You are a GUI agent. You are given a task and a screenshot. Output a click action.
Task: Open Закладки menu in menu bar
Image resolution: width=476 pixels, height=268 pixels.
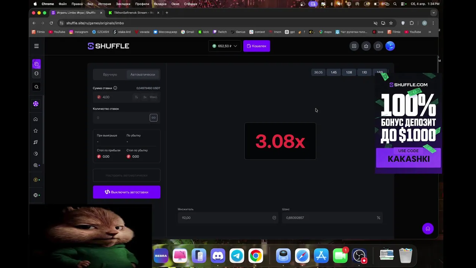tap(123, 4)
